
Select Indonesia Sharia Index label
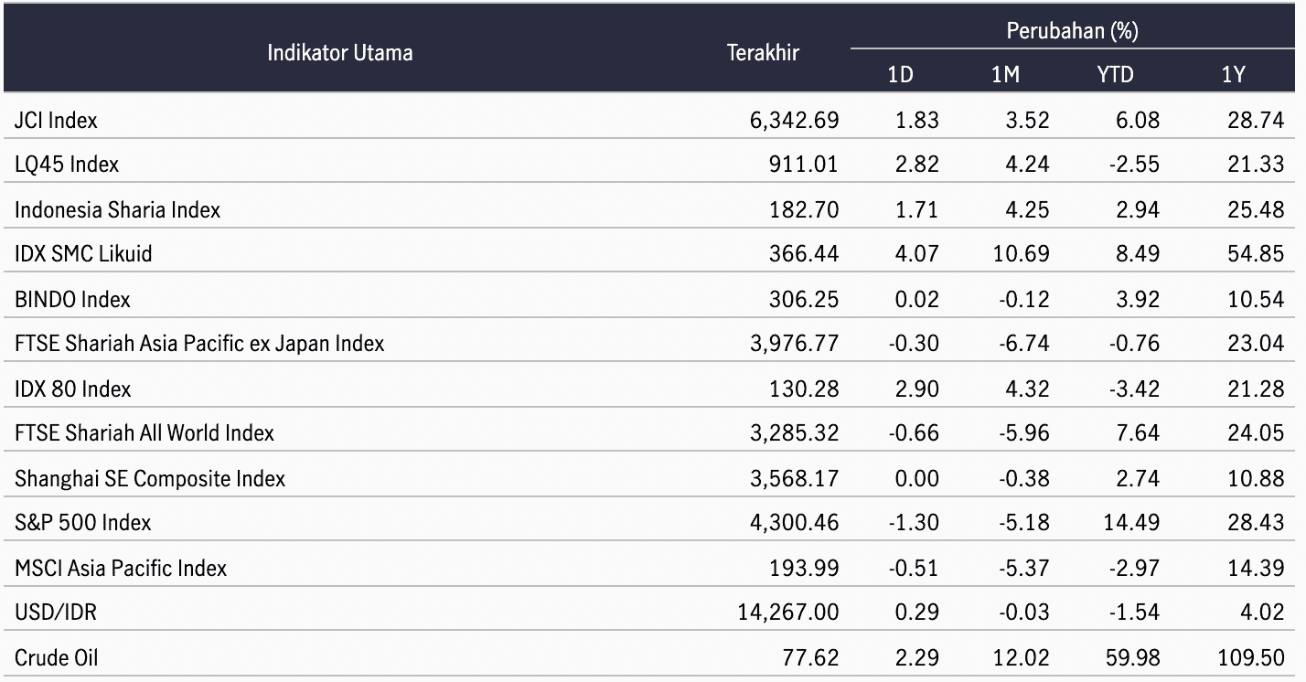[117, 209]
